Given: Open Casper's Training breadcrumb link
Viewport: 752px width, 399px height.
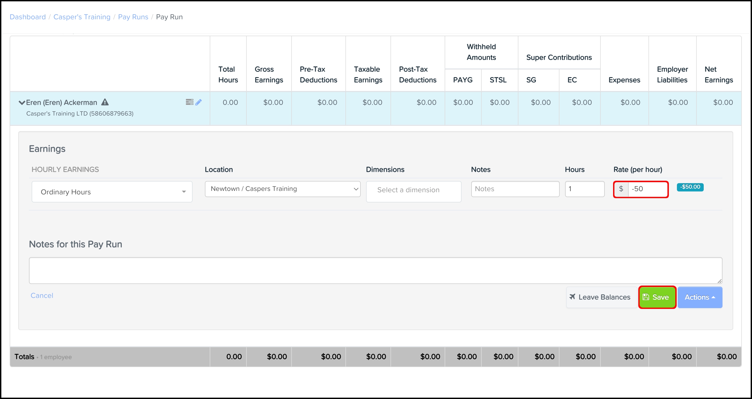Looking at the screenshot, I should 82,17.
